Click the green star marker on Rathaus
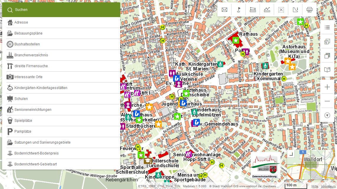This screenshot has height=189, width=337. [236, 40]
